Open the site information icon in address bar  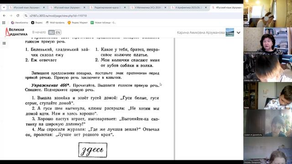[26, 16]
